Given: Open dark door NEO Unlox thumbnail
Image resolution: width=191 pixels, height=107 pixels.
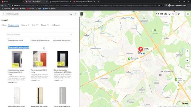Looking at the screenshot, I should 17,59.
